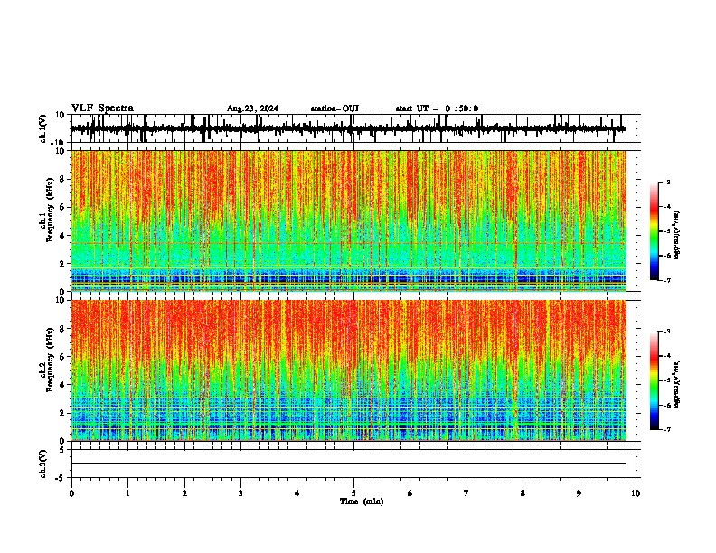Click the "5" tick on the time axis
Viewport: 716px width, 553px height.
tap(353, 493)
